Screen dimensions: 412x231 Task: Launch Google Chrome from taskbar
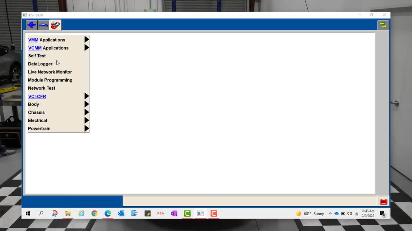(94, 213)
